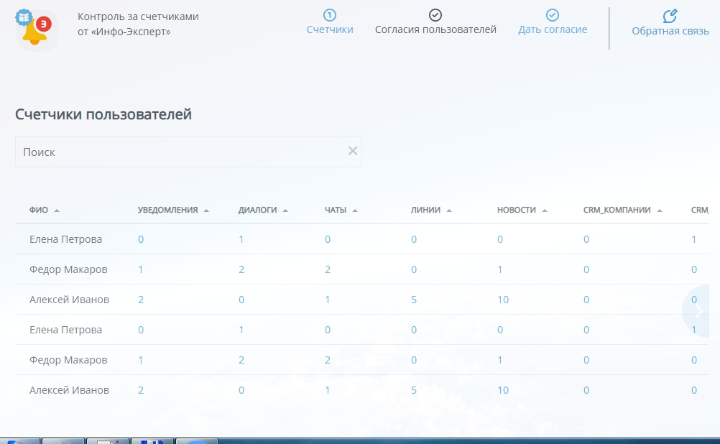The height and width of the screenshot is (444, 720).
Task: Open the Дать согласие link
Action: pos(553,30)
